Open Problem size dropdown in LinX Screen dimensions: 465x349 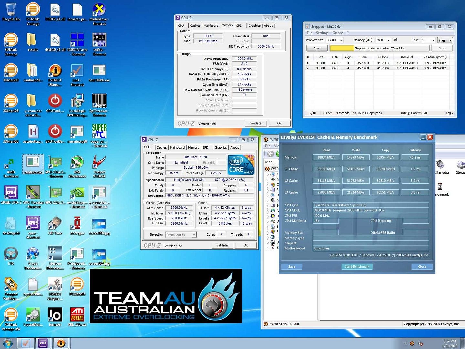tap(341, 40)
